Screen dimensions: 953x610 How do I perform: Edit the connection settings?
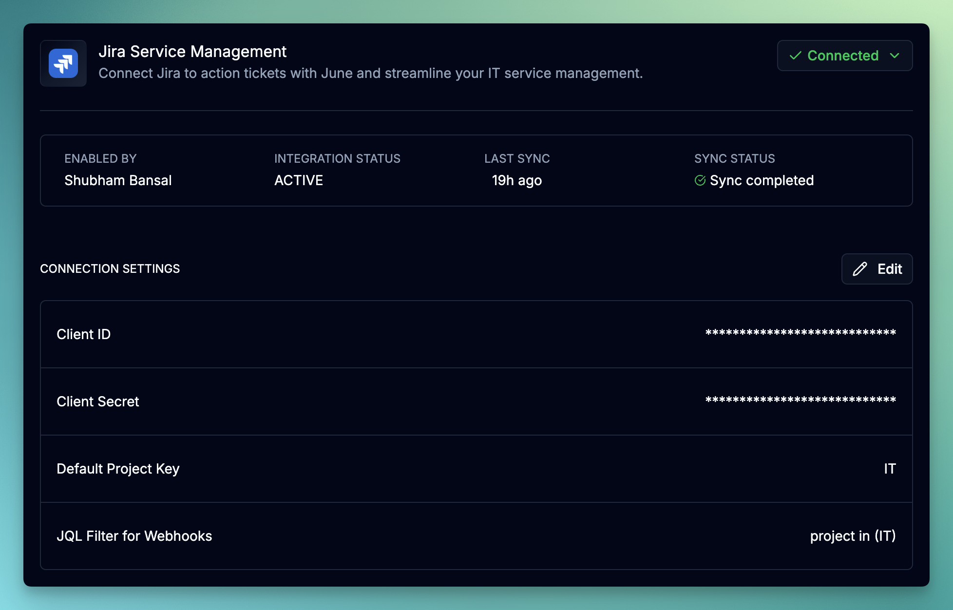click(877, 269)
